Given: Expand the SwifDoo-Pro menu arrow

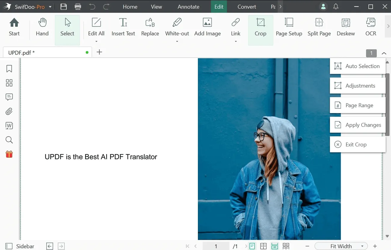Looking at the screenshot, I should 50,6.
